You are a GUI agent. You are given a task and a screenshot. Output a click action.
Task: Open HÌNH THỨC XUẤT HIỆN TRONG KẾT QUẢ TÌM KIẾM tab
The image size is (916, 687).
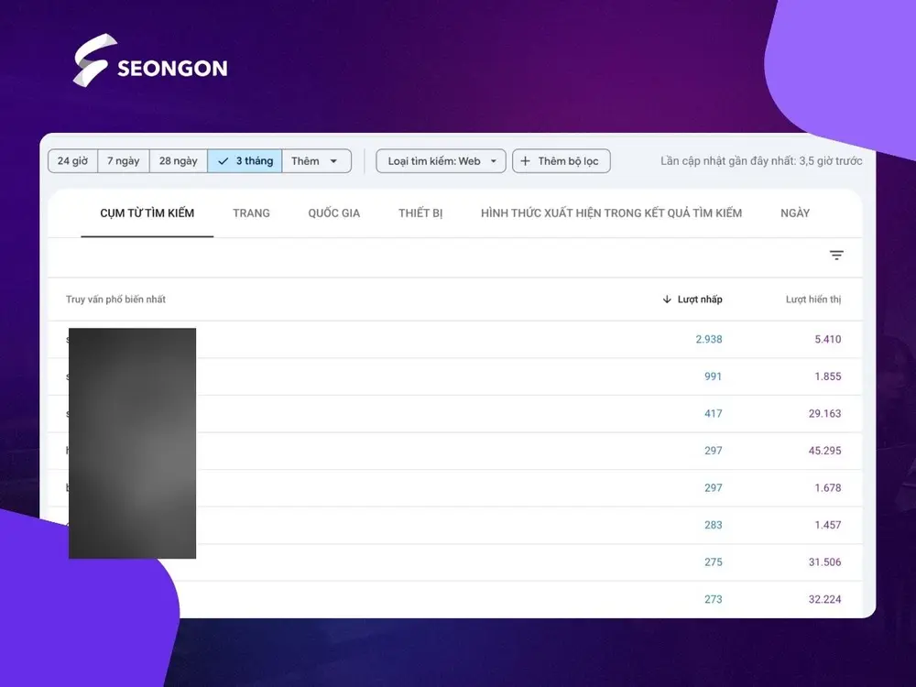[x=611, y=213]
